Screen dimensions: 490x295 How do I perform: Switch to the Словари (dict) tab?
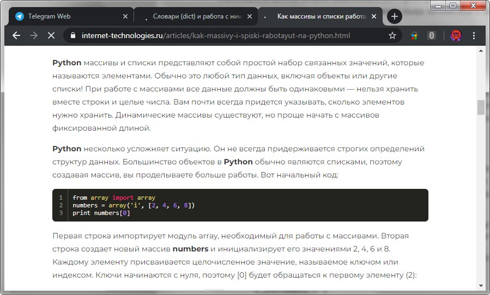(196, 16)
